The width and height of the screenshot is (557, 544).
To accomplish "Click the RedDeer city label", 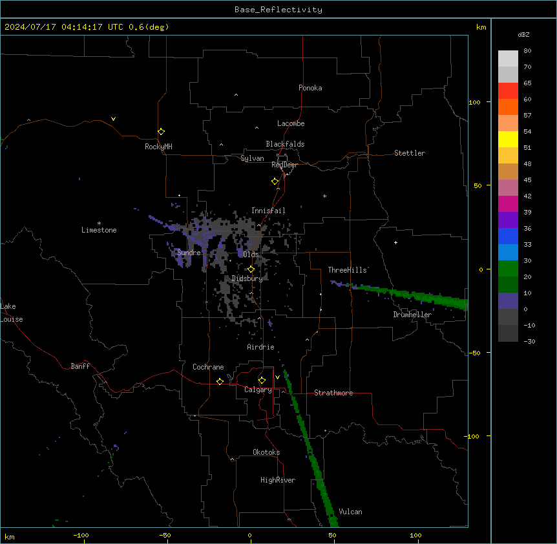I will click(x=284, y=165).
